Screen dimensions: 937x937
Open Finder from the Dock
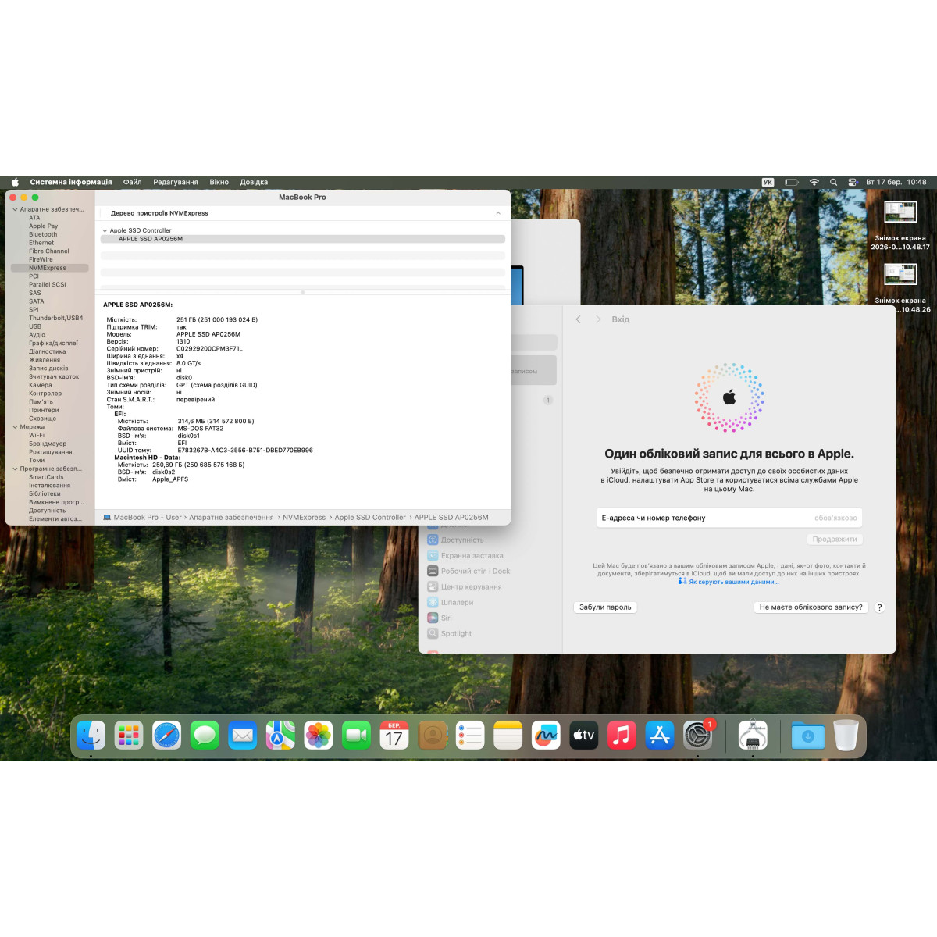pyautogui.click(x=91, y=735)
